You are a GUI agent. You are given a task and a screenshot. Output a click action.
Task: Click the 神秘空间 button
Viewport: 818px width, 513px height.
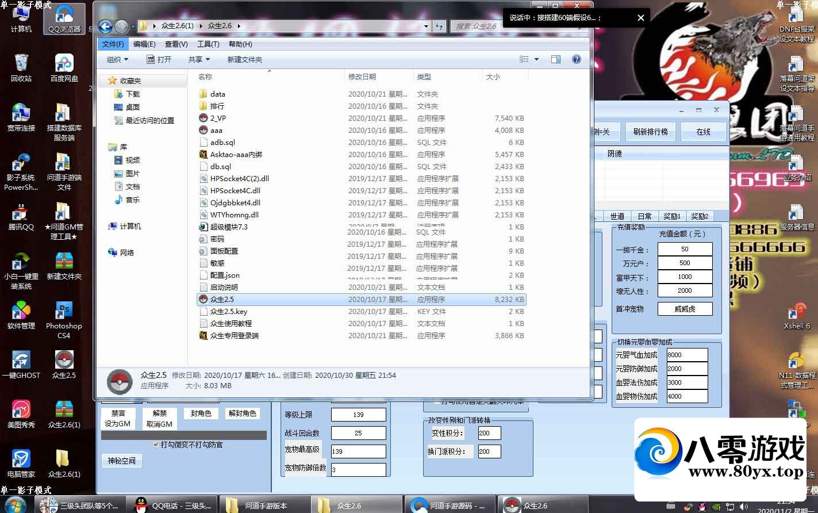[121, 461]
